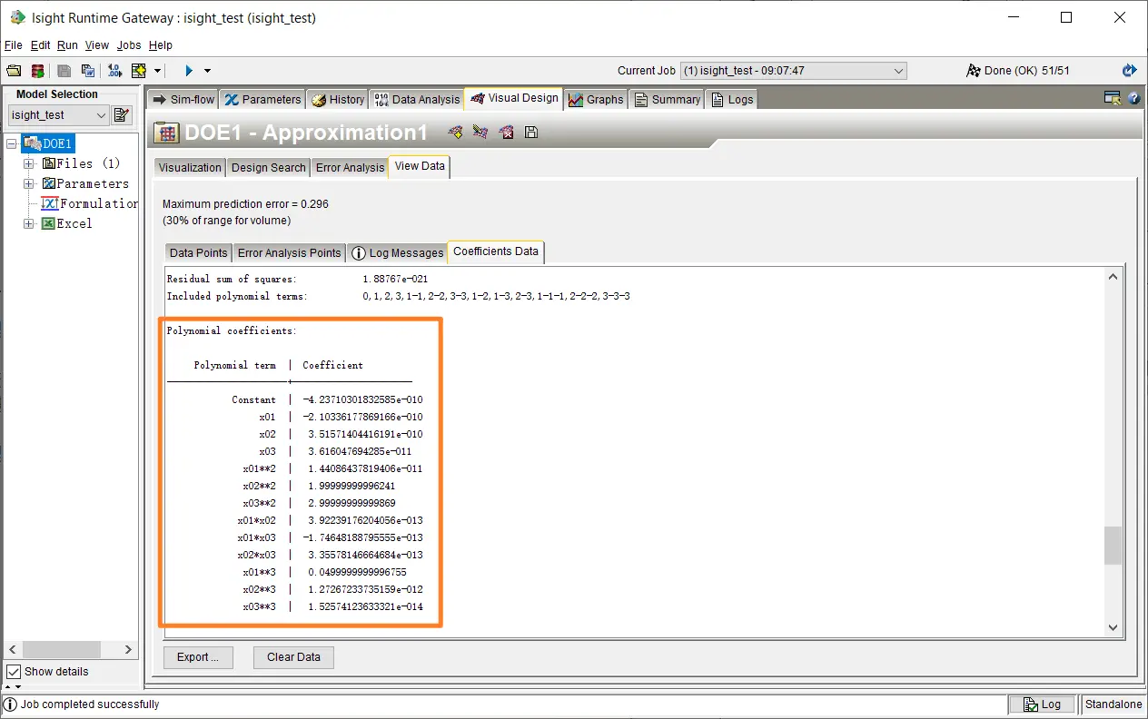This screenshot has height=719, width=1148.
Task: Toggle the Show details checkbox
Action: coord(14,672)
